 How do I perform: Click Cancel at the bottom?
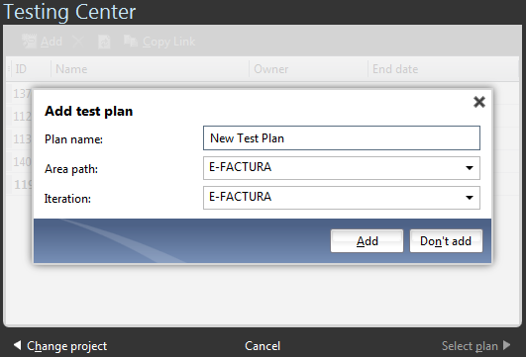263,345
